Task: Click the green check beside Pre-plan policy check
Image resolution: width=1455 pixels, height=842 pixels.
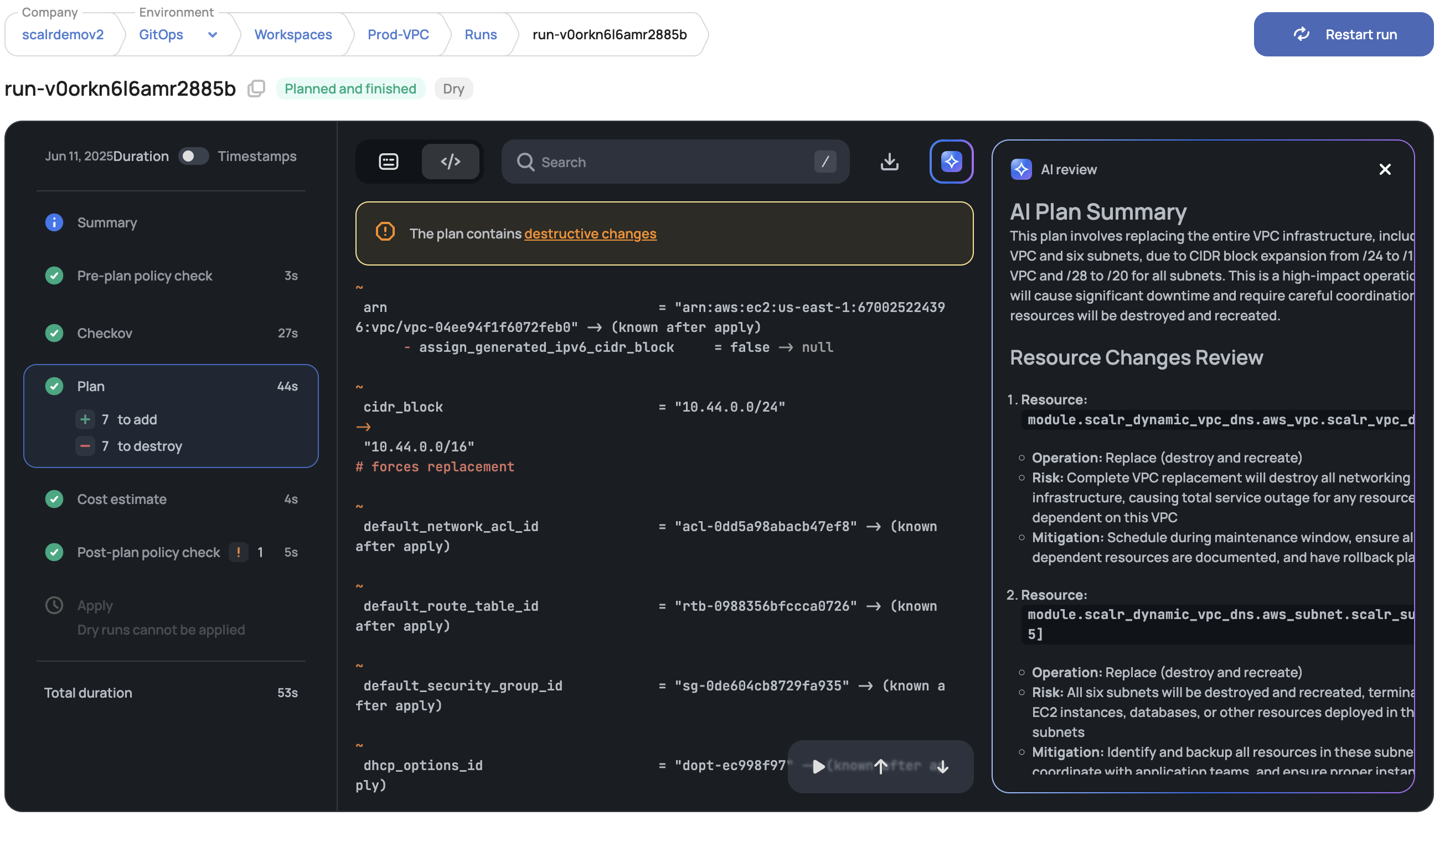Action: pyautogui.click(x=54, y=276)
